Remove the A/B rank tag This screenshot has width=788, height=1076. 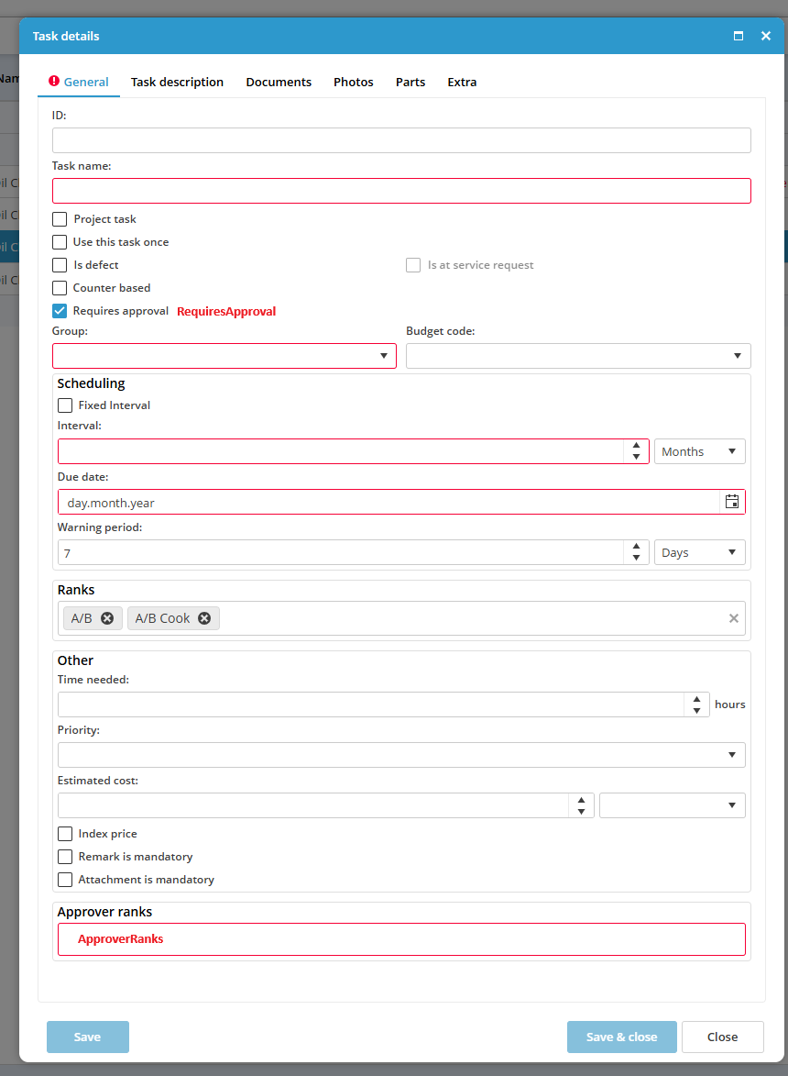(107, 618)
